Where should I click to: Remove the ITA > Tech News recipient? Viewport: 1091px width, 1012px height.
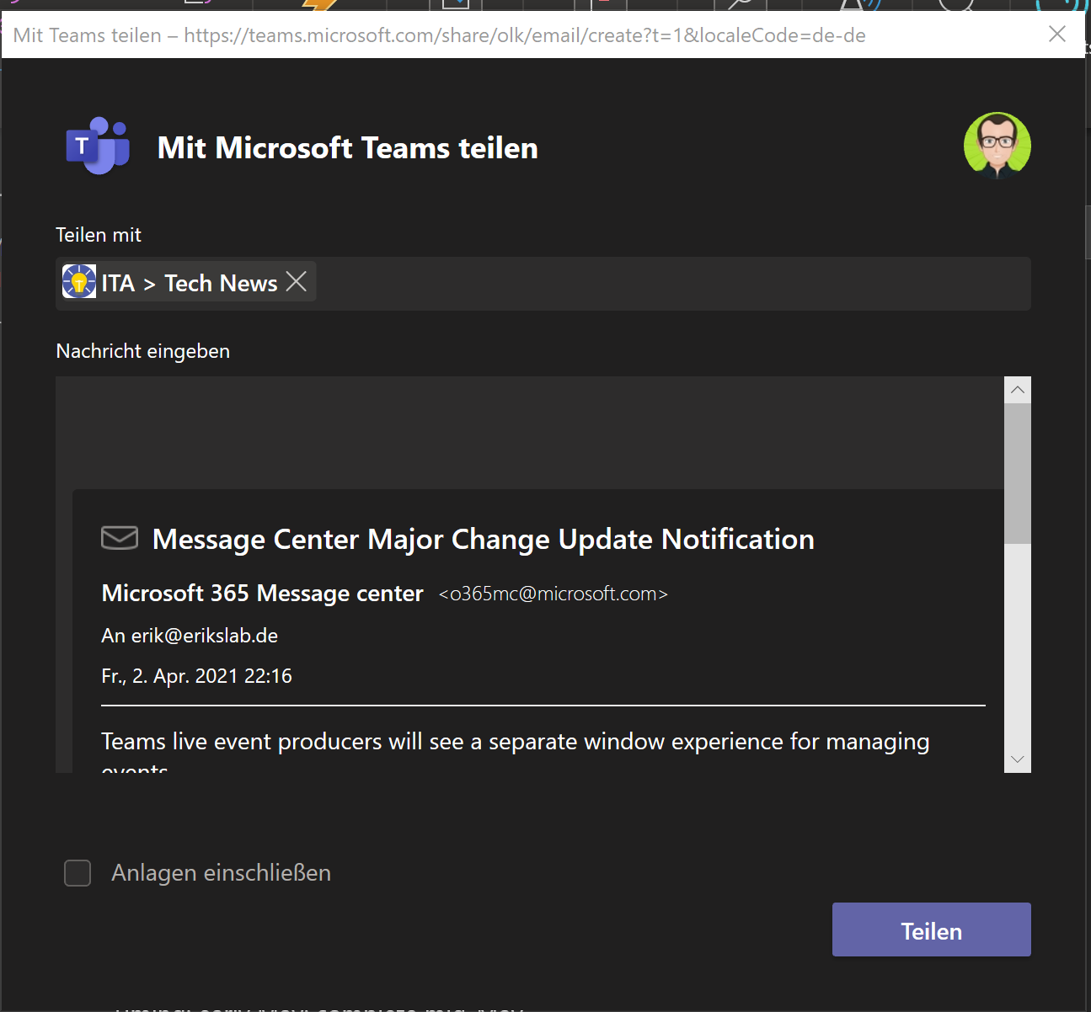(297, 281)
